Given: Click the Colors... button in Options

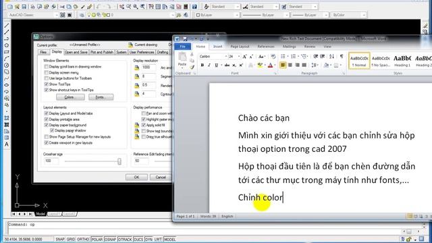Looking at the screenshot, I should click(x=70, y=97).
